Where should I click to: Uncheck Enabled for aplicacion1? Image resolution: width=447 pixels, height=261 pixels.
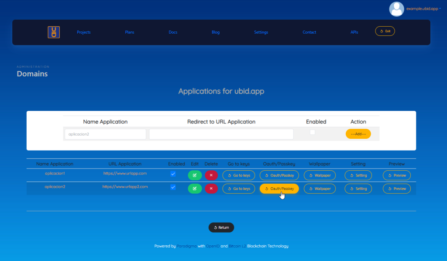tap(173, 174)
